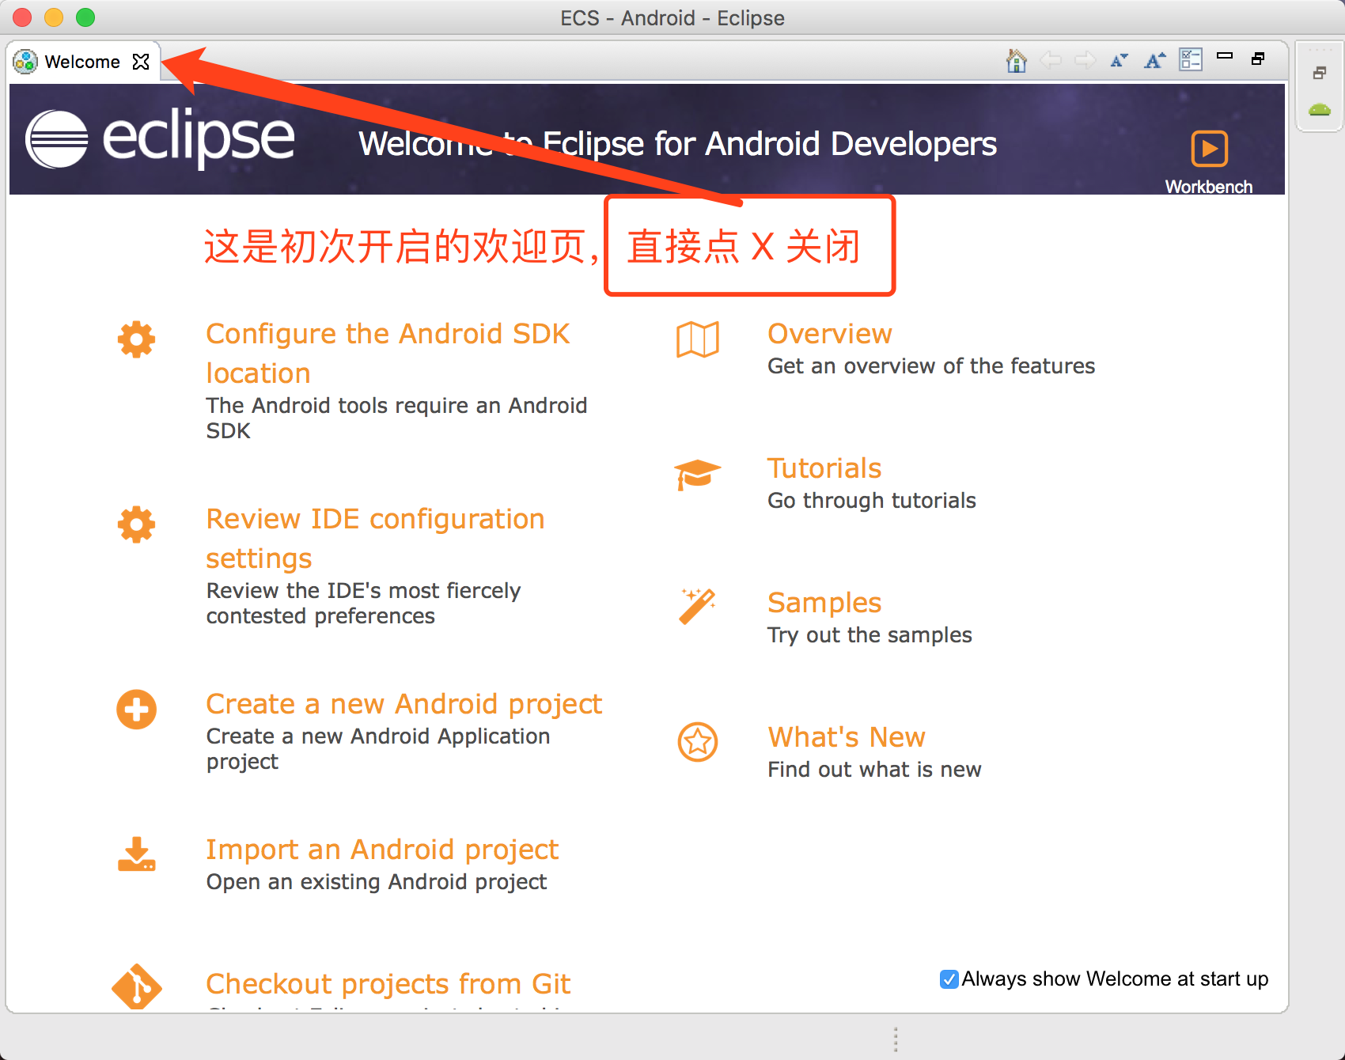Click the restore icon in right side trim

tap(1319, 74)
